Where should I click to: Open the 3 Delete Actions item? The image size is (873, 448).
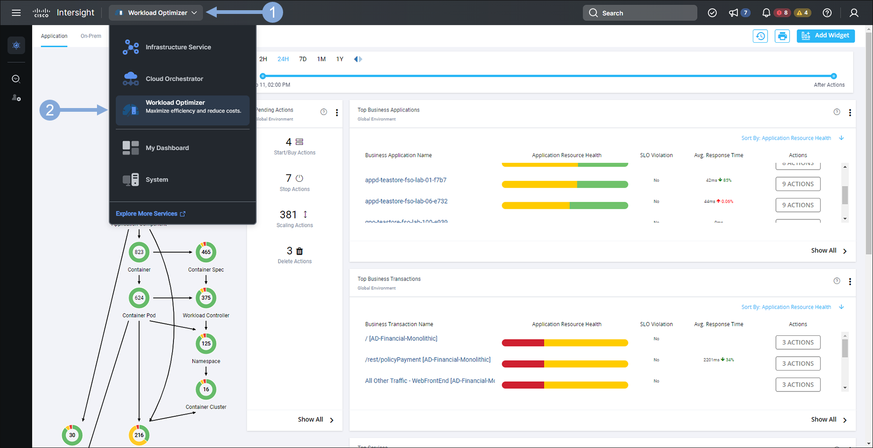pyautogui.click(x=295, y=255)
